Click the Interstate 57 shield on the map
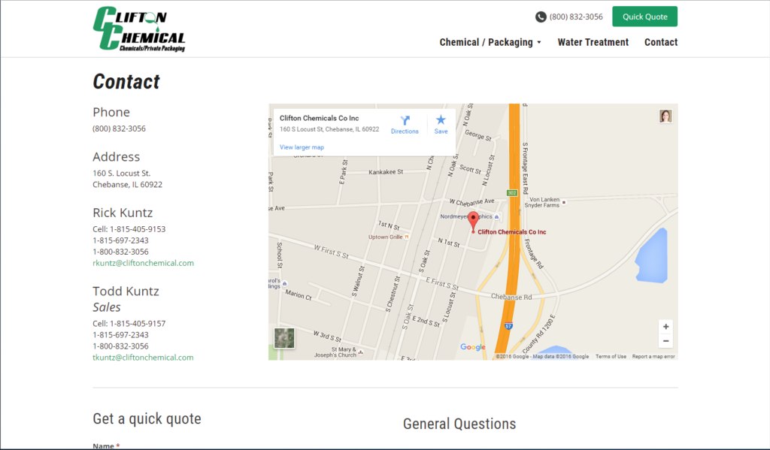This screenshot has width=770, height=450. click(x=509, y=326)
